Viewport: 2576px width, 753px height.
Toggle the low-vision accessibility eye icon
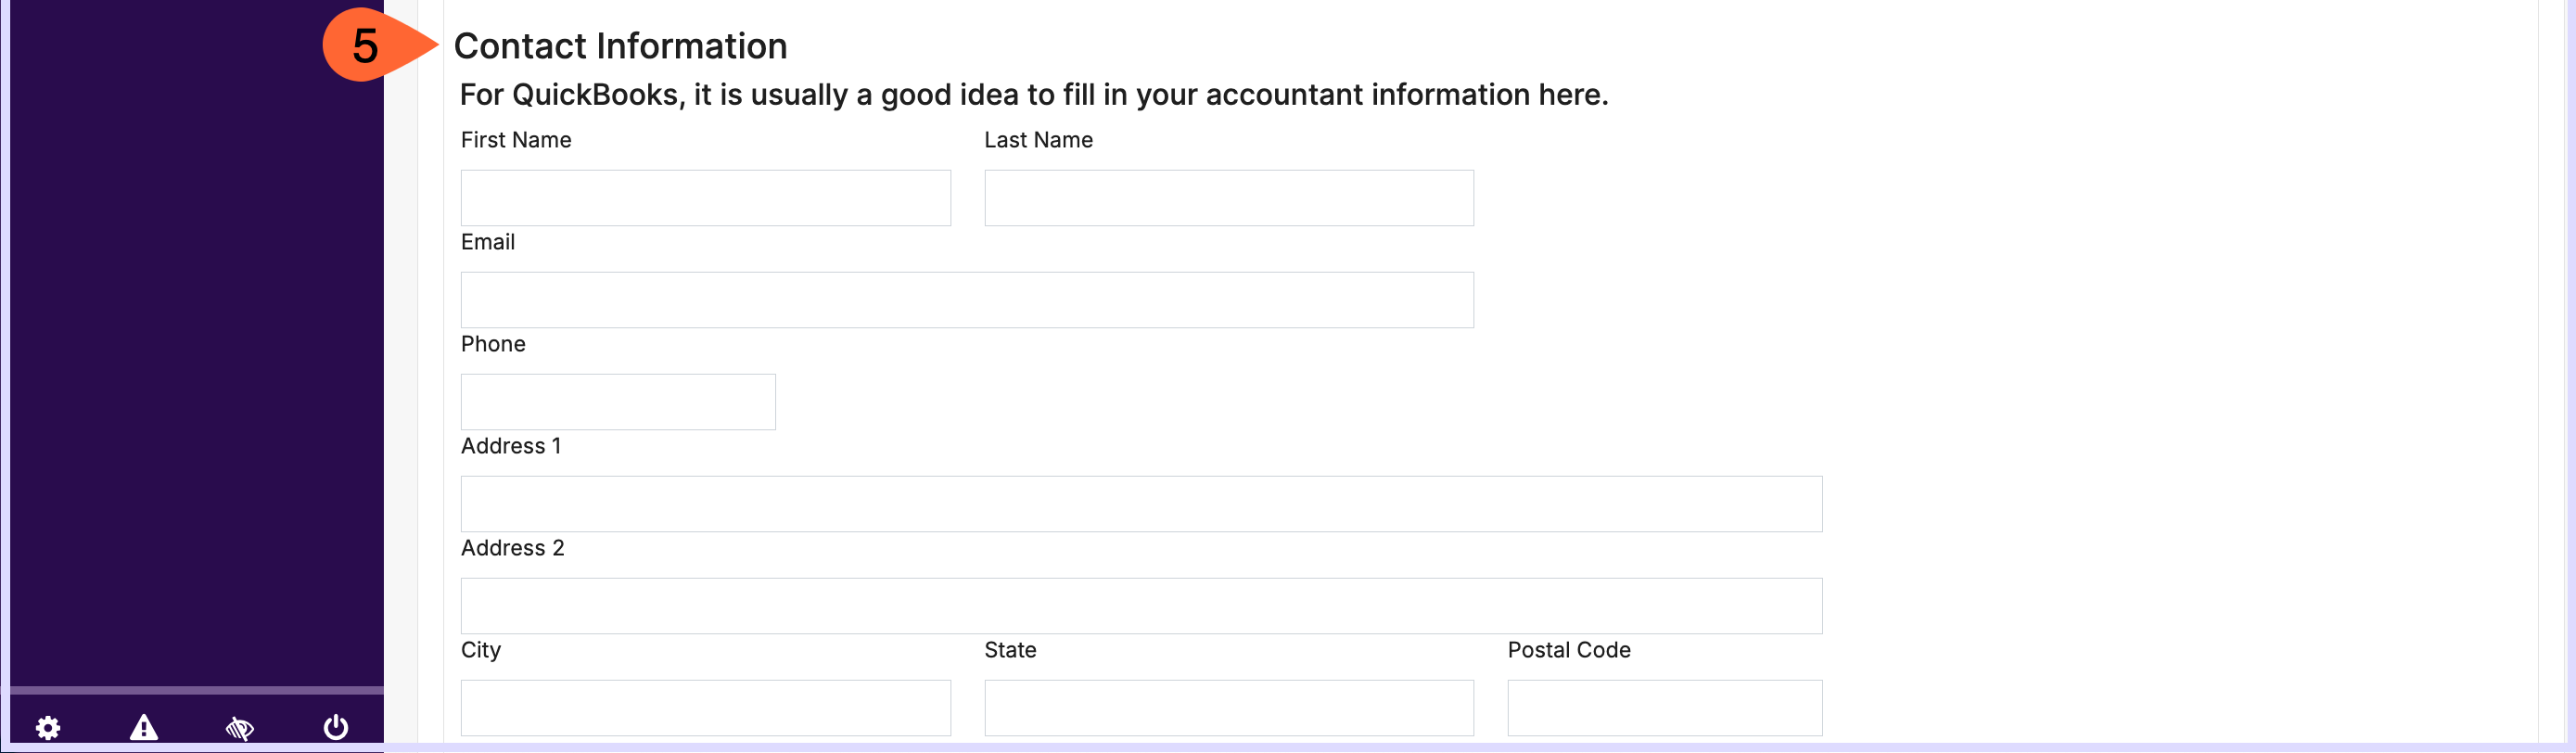240,728
